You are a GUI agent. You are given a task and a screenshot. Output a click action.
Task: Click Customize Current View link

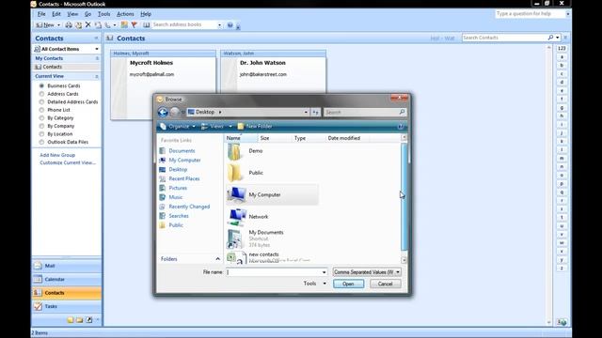tap(68, 162)
